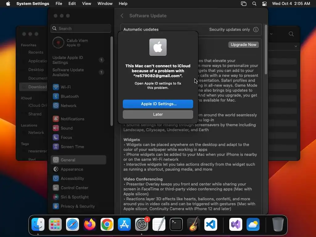This screenshot has width=316, height=237.
Task: Open Siri & Spotlight settings icon
Action: [56, 197]
